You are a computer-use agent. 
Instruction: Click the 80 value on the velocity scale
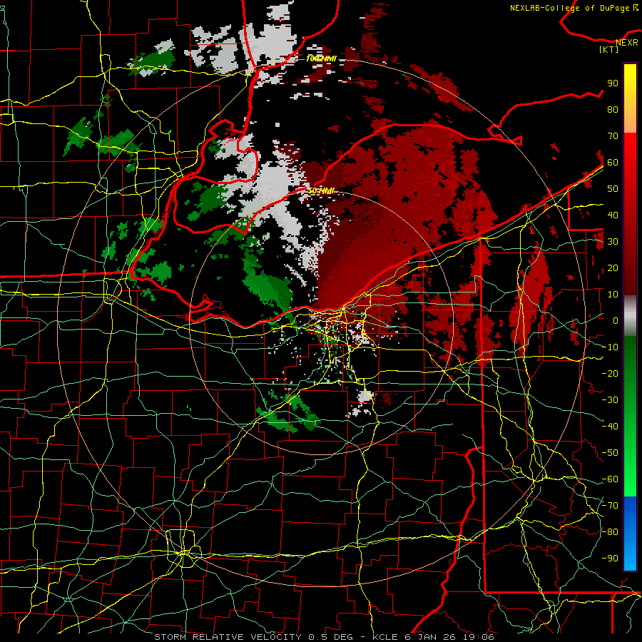coord(613,109)
